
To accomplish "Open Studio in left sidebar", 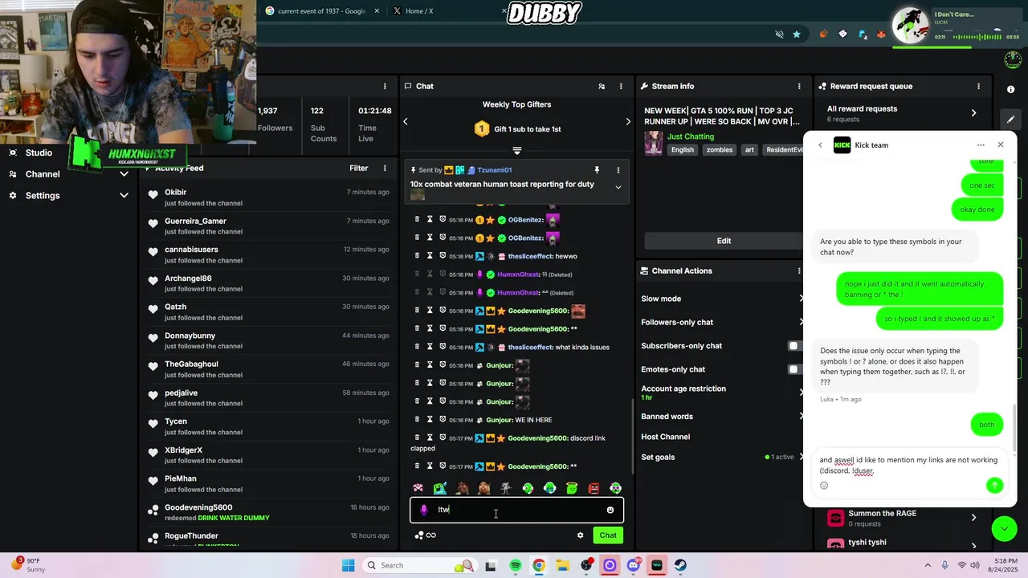I will pyautogui.click(x=39, y=153).
